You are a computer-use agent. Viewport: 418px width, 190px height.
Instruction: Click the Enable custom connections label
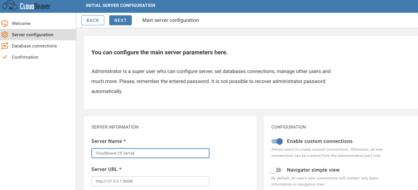pos(320,141)
